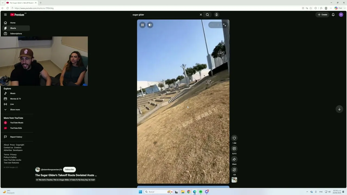Toggle closed captions on the Short
Image resolution: width=347 pixels, height=195 pixels.
coord(211,25)
